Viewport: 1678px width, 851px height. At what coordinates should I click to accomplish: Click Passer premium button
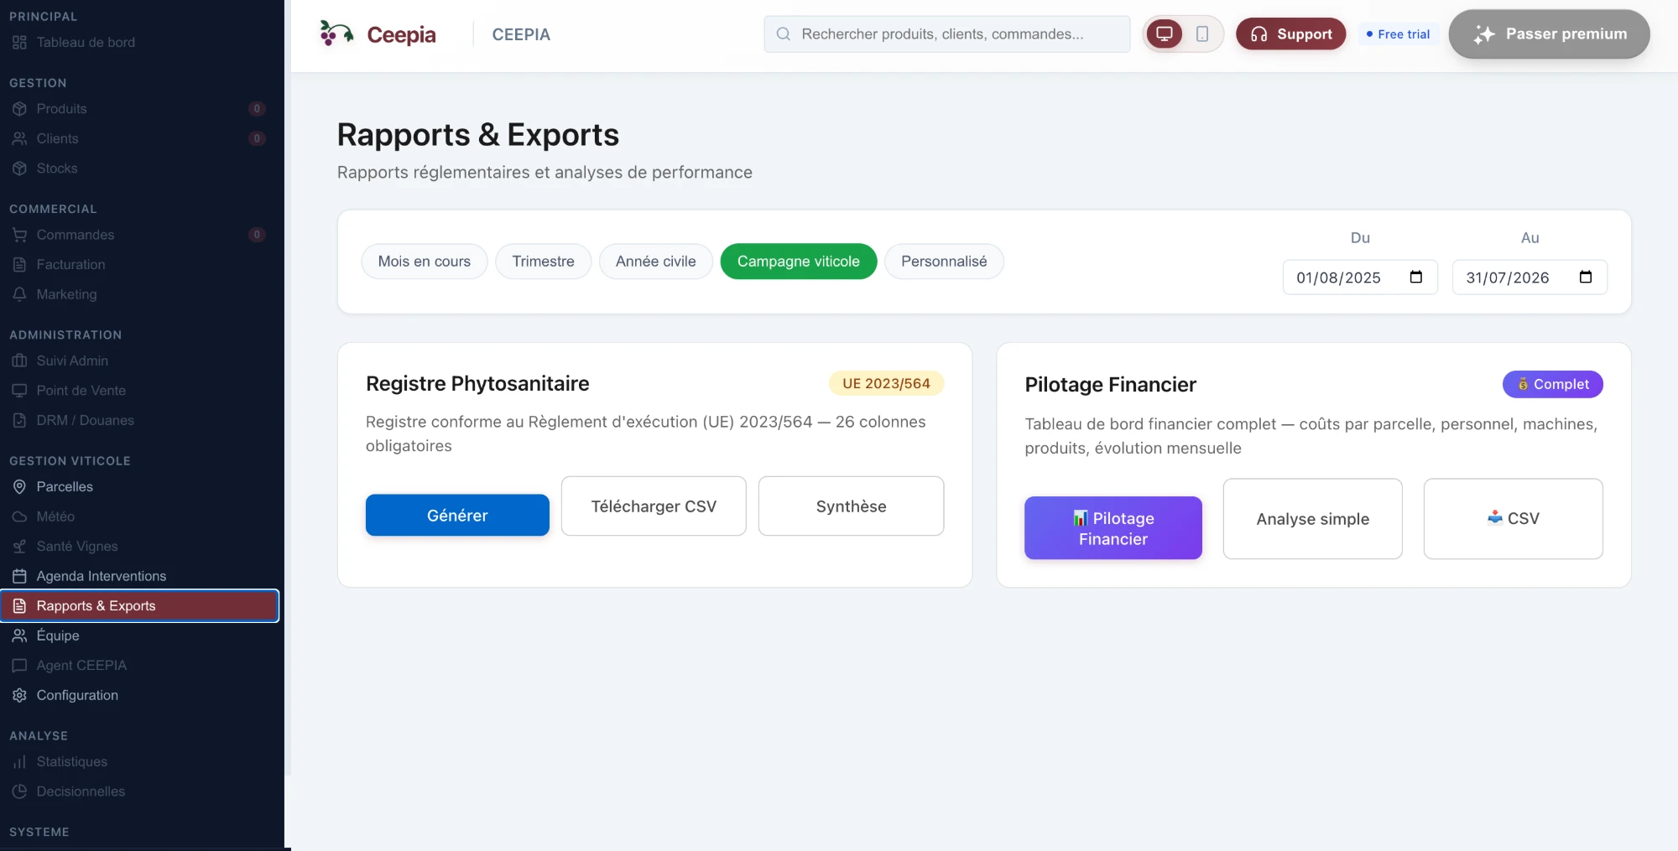(x=1550, y=34)
